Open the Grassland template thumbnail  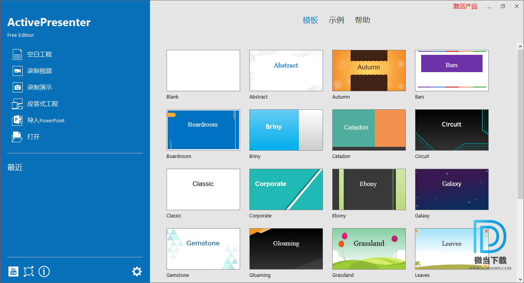(369, 249)
